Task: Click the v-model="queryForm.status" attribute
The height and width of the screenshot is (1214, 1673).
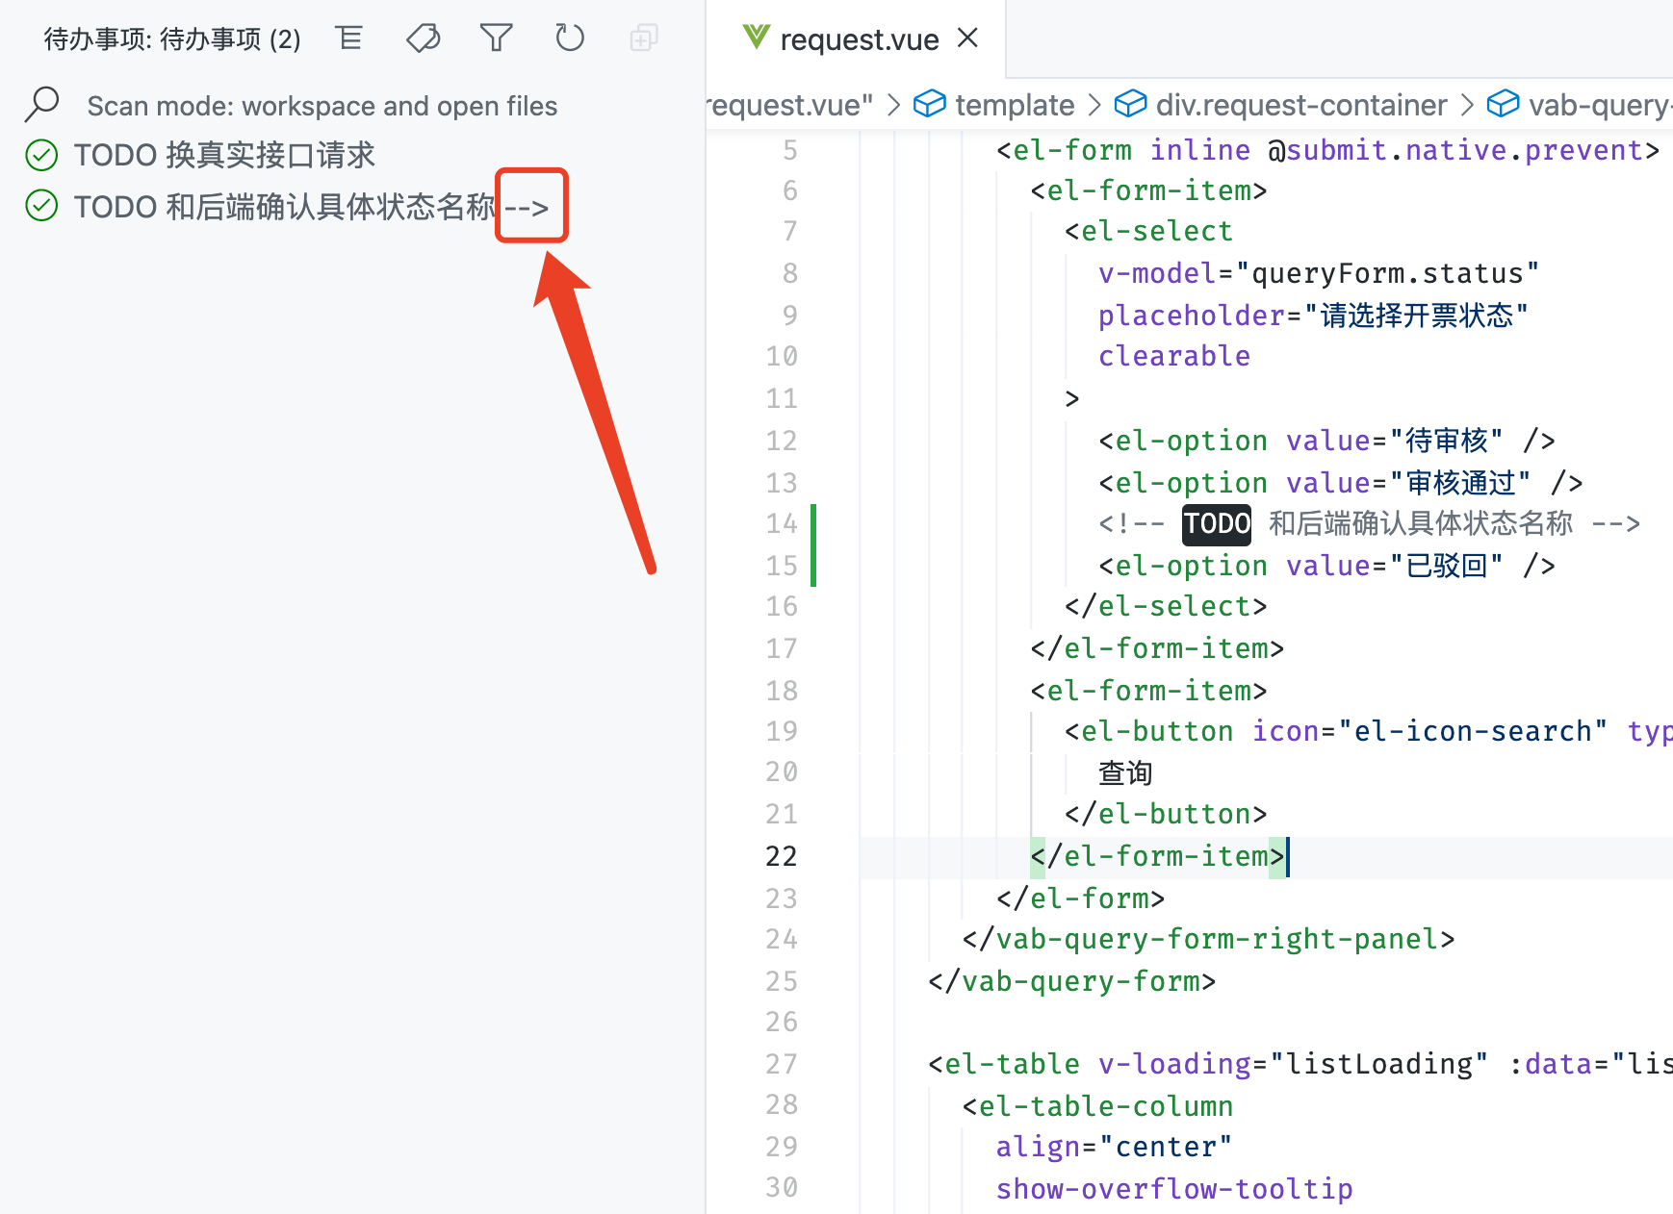Action: (1319, 274)
